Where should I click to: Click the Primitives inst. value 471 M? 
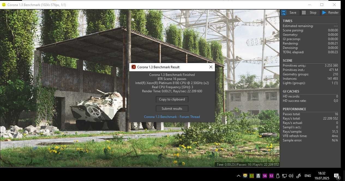coord(333,70)
